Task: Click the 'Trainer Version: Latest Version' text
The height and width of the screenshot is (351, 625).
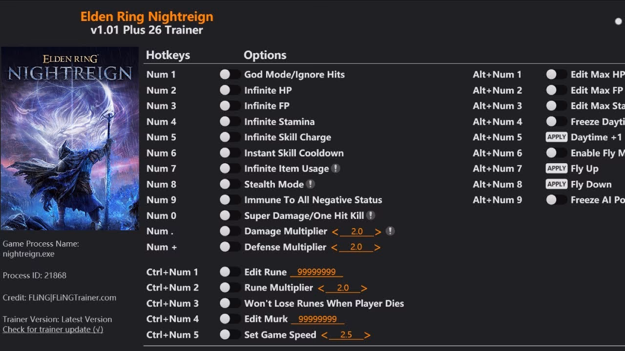Action: [57, 319]
